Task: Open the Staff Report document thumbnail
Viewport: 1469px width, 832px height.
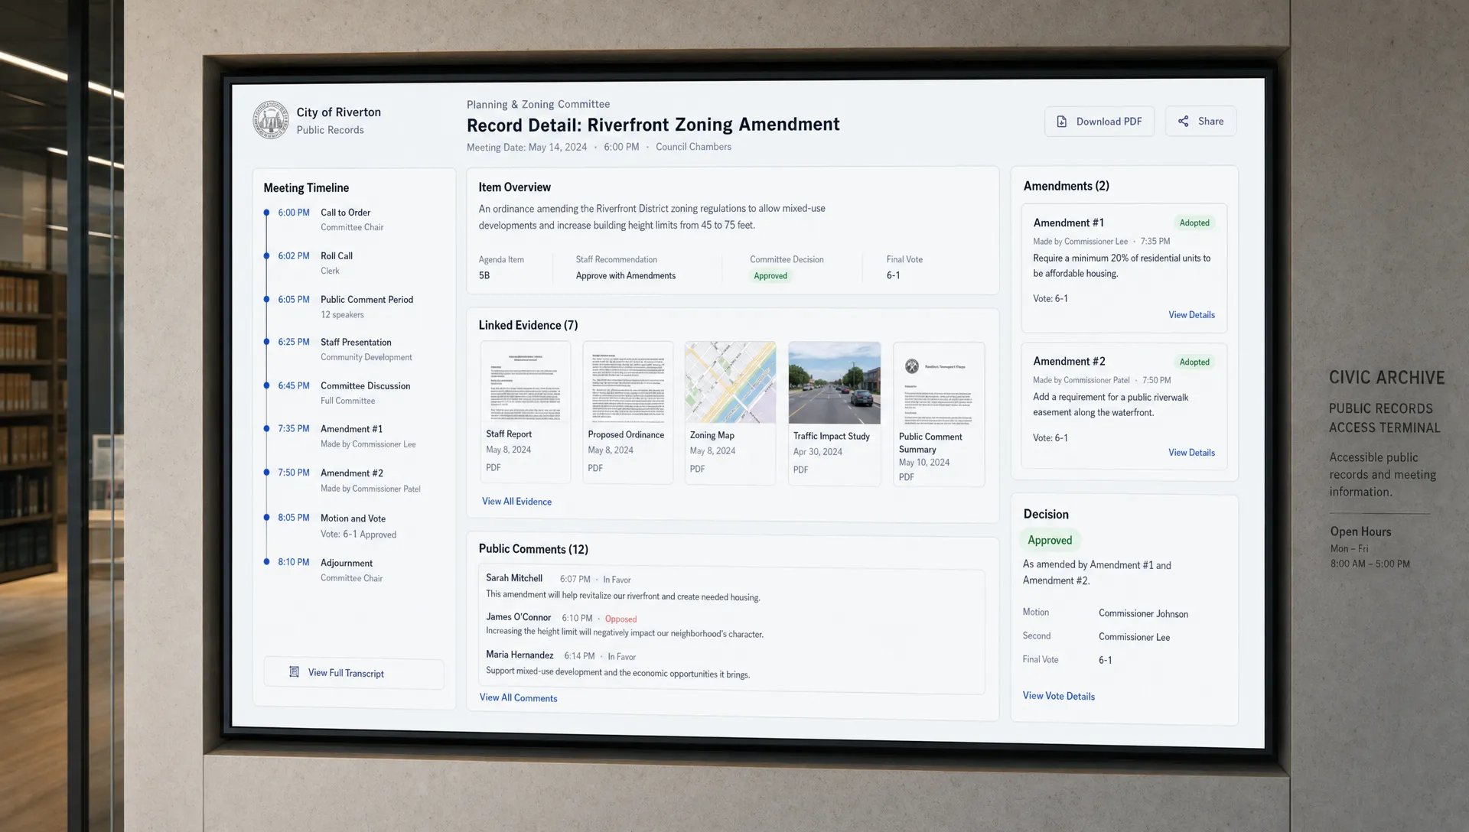Action: point(526,383)
